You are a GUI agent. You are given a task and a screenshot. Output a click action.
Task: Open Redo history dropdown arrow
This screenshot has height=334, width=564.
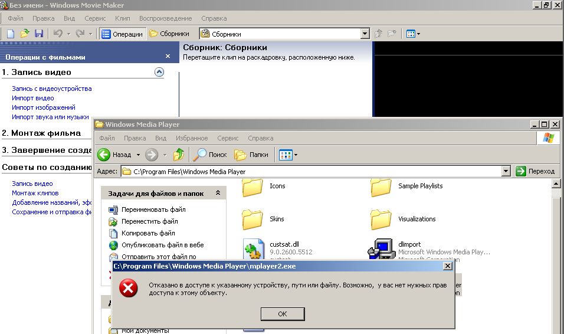pos(90,34)
